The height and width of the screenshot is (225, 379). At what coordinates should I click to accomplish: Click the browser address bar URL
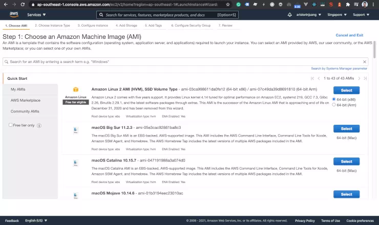[128, 4]
